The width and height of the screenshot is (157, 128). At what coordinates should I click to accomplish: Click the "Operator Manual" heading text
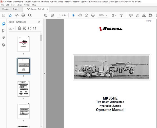(110, 110)
